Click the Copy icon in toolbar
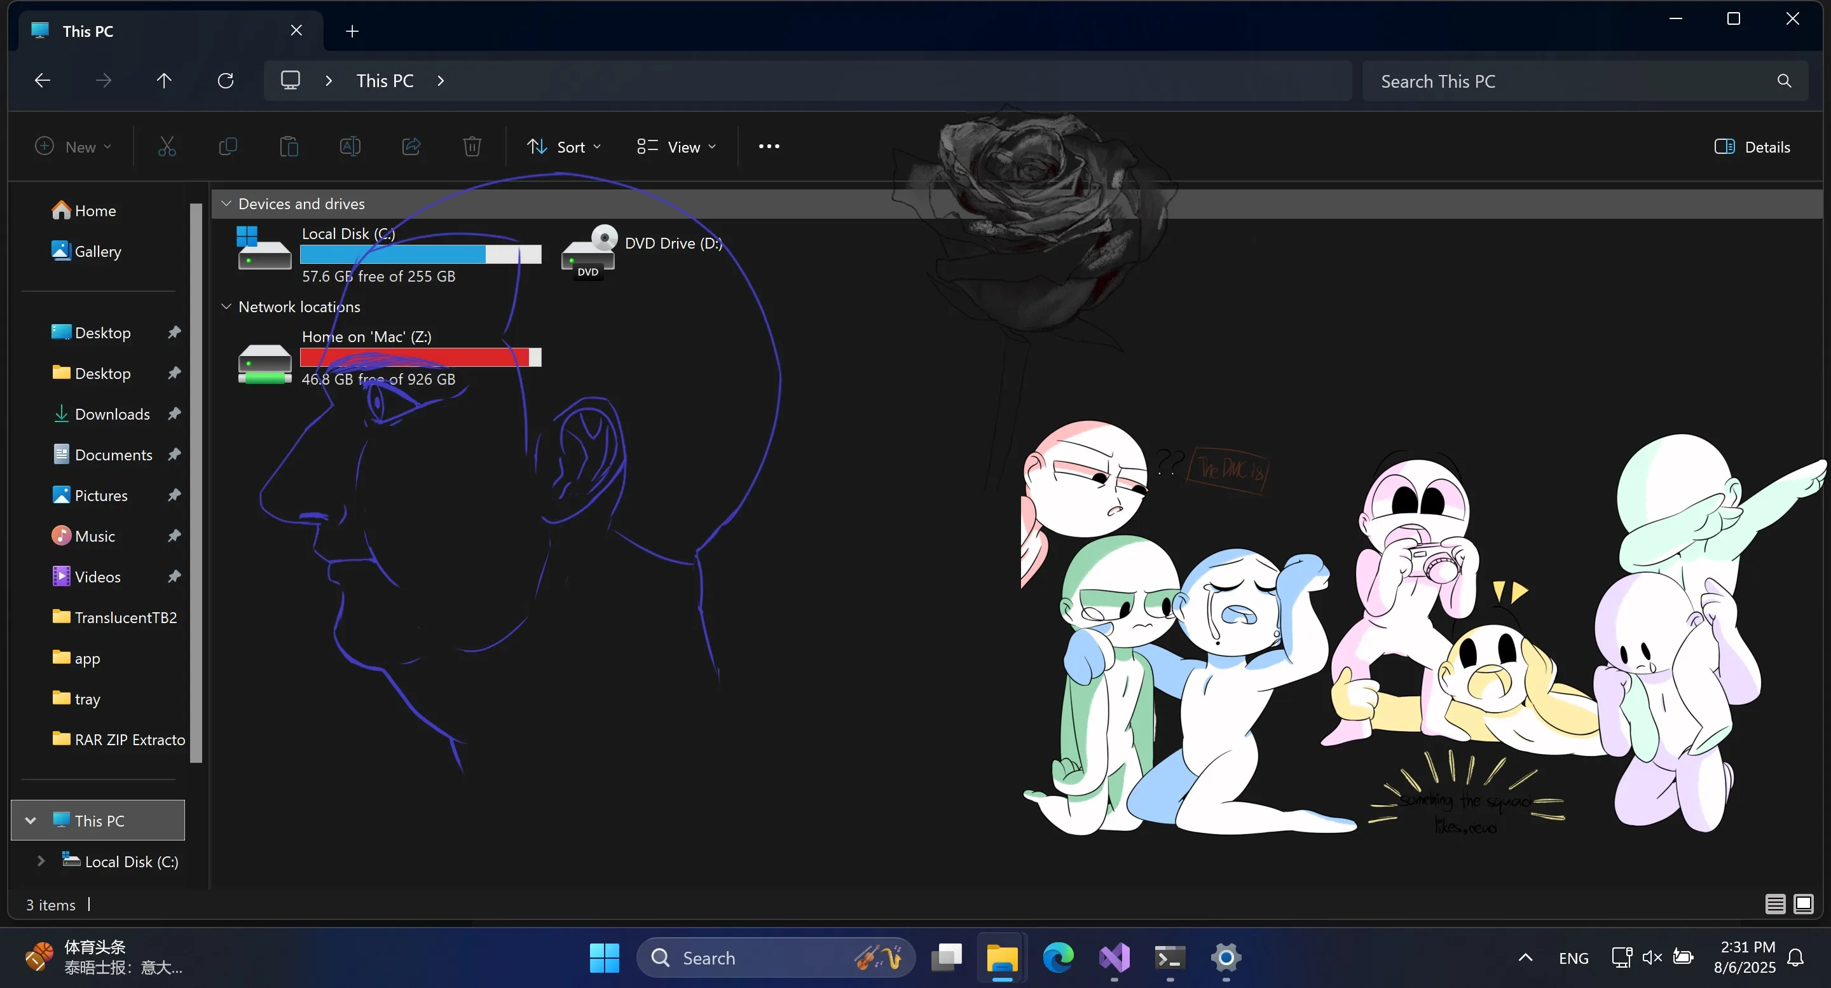This screenshot has width=1831, height=988. click(x=228, y=146)
